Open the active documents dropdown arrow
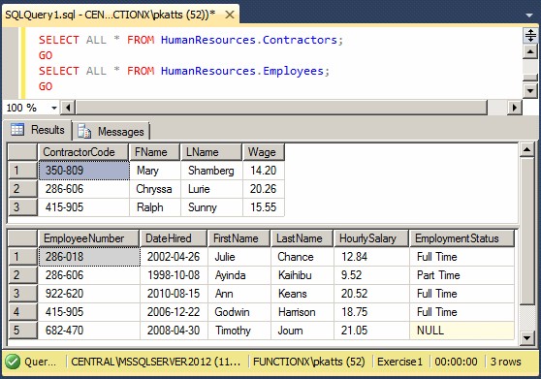 point(529,16)
